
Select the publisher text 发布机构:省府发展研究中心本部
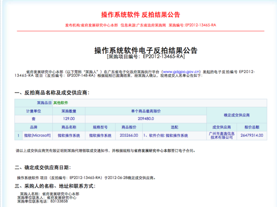[x=91, y=25]
